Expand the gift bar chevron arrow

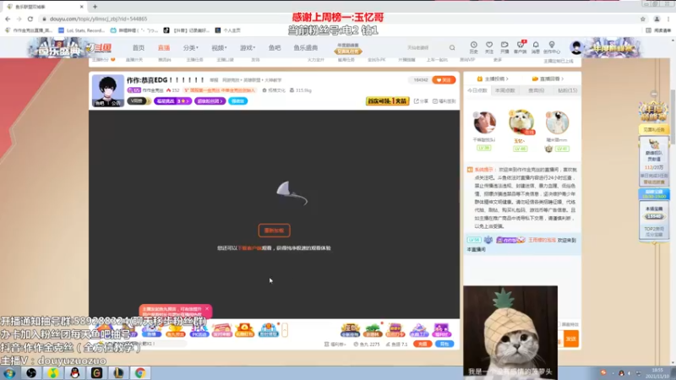coord(285,330)
